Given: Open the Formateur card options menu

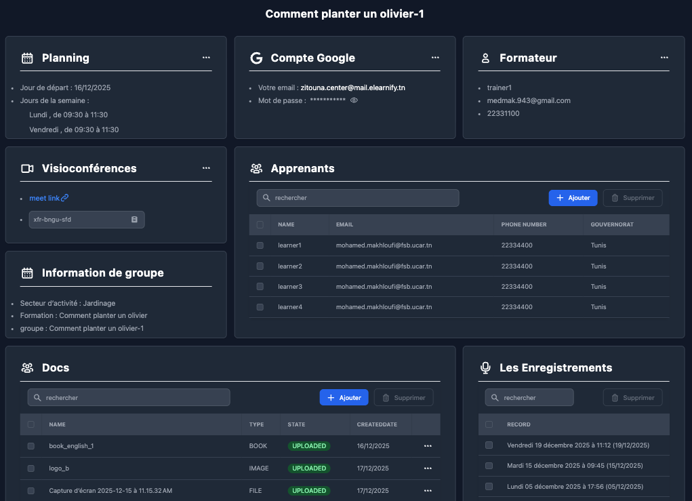Looking at the screenshot, I should pos(664,58).
